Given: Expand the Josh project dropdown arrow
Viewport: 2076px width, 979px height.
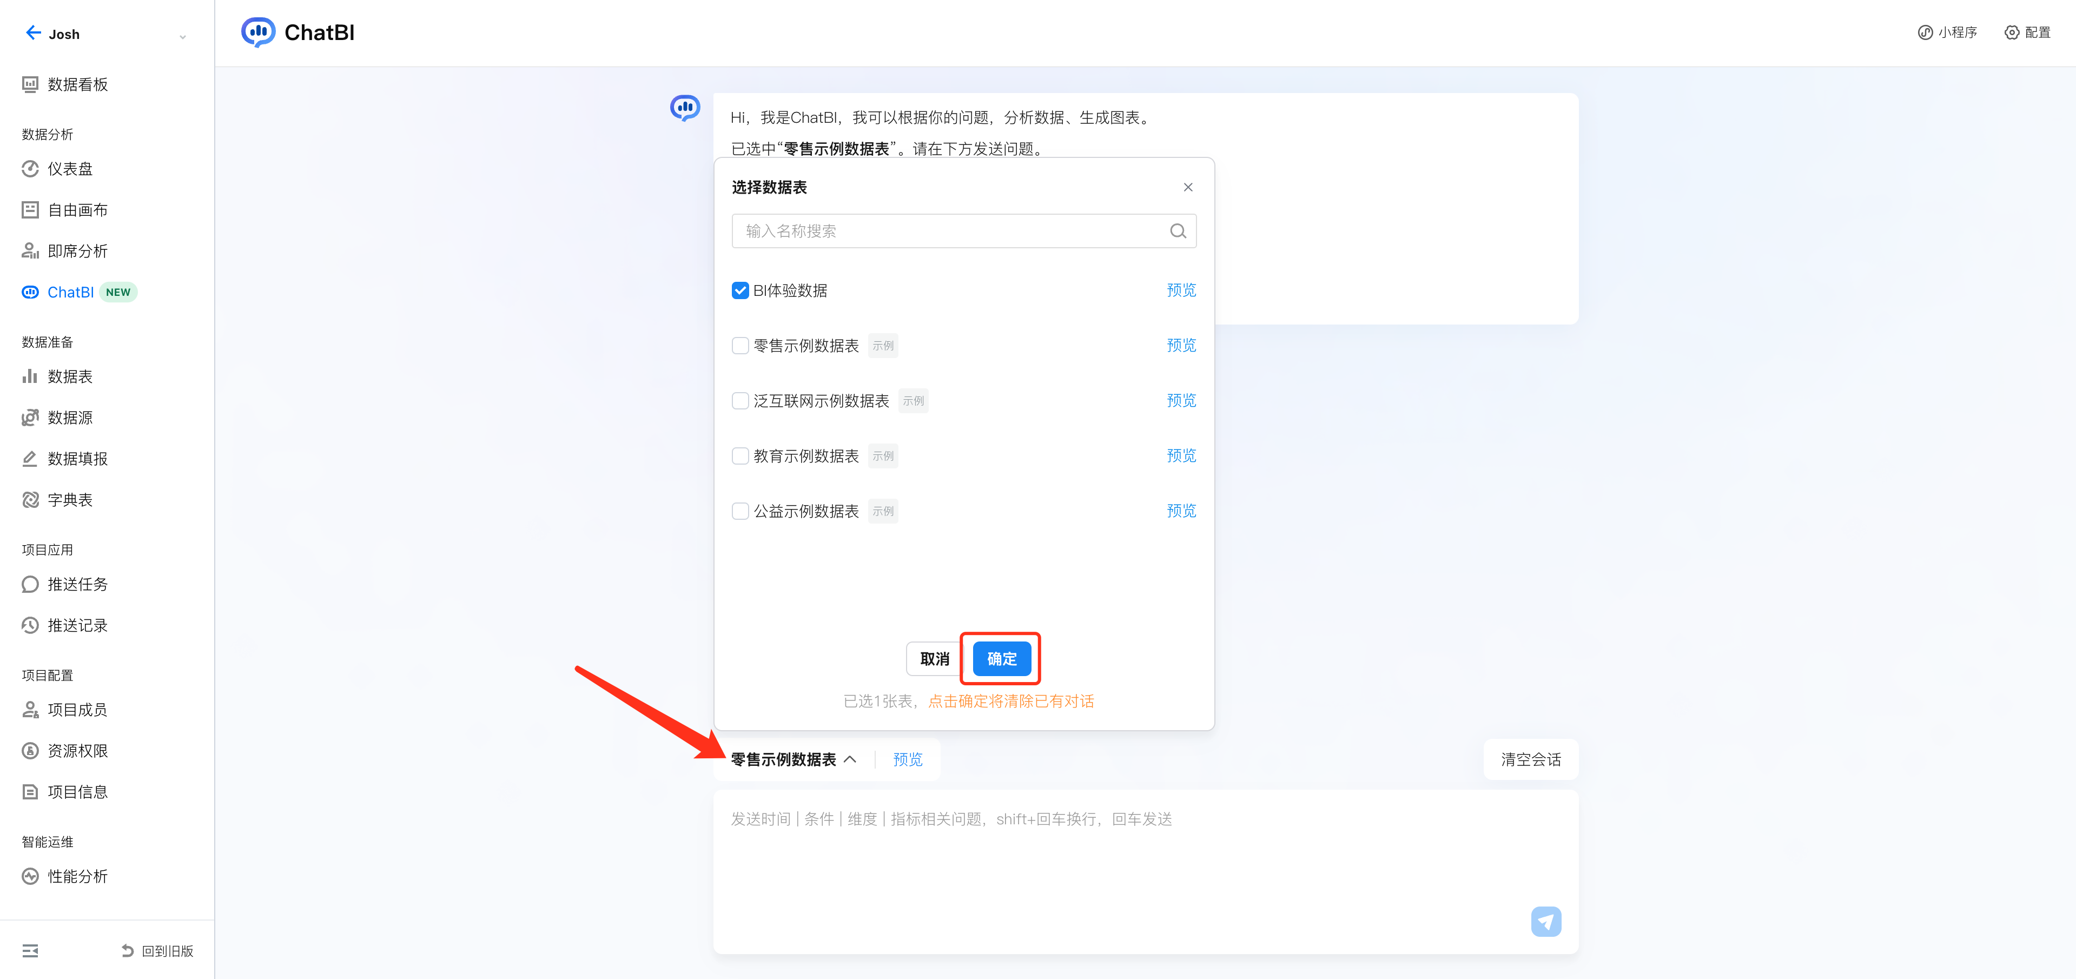Looking at the screenshot, I should [x=183, y=36].
